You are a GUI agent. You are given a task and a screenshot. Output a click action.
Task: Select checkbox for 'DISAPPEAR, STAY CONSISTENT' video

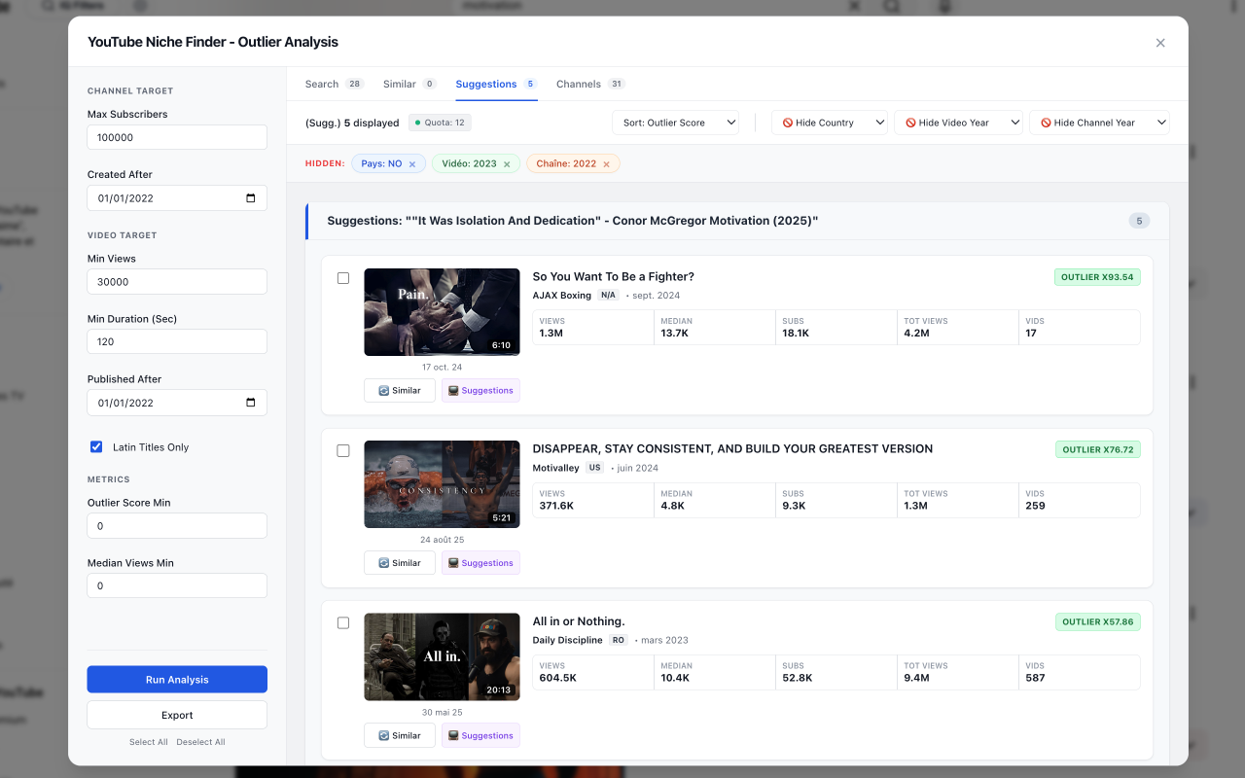point(343,450)
